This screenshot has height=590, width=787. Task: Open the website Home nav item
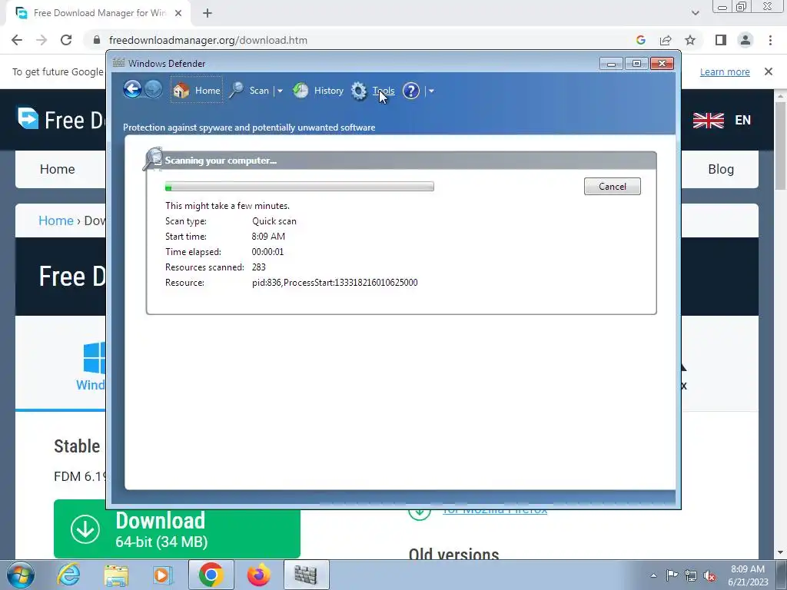tap(57, 169)
